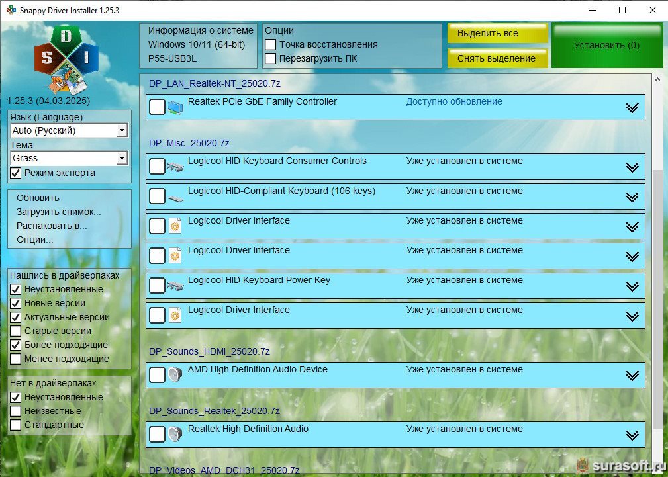Uncheck Актуальные версии filter
The width and height of the screenshot is (668, 477).
(x=15, y=318)
